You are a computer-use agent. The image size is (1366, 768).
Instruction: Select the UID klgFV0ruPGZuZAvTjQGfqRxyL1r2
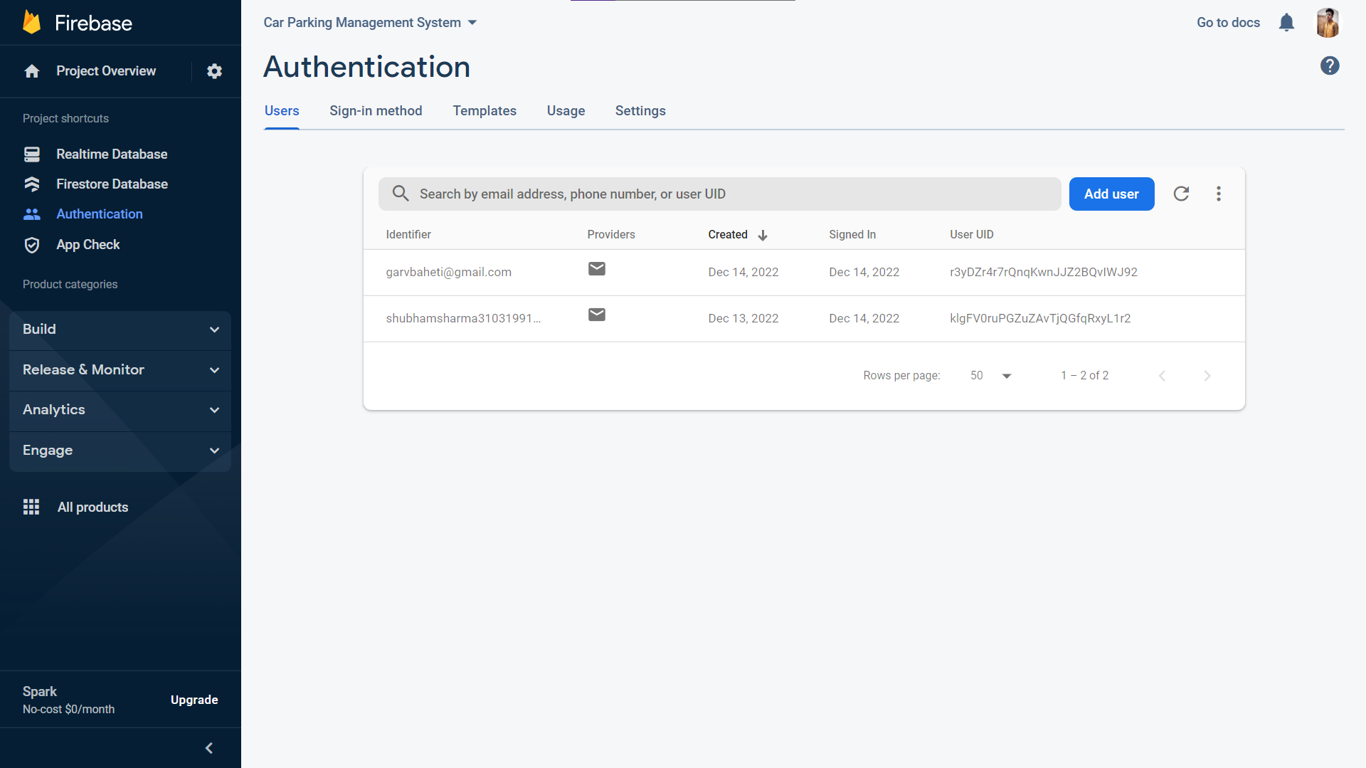click(1039, 318)
